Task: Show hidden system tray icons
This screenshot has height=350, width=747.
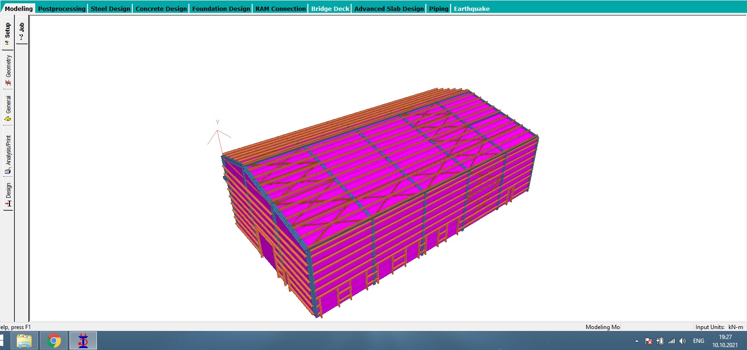Action: [637, 341]
